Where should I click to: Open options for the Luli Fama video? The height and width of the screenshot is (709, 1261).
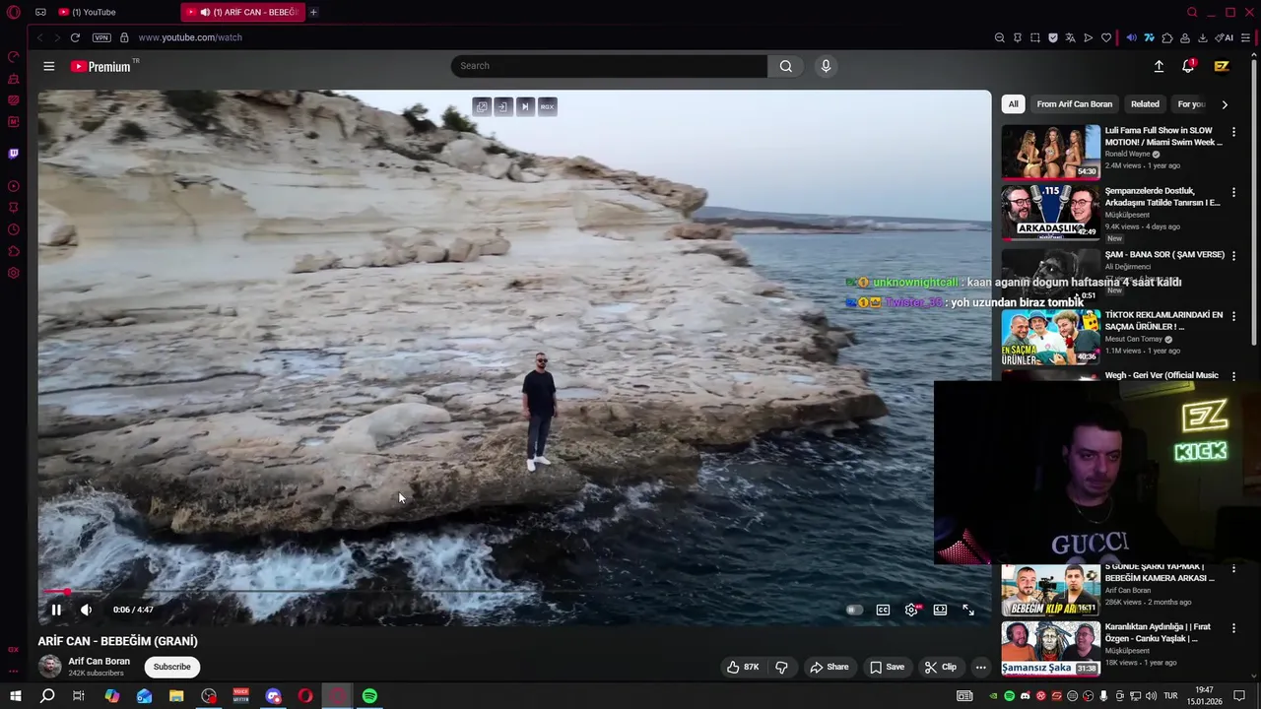coord(1233,132)
